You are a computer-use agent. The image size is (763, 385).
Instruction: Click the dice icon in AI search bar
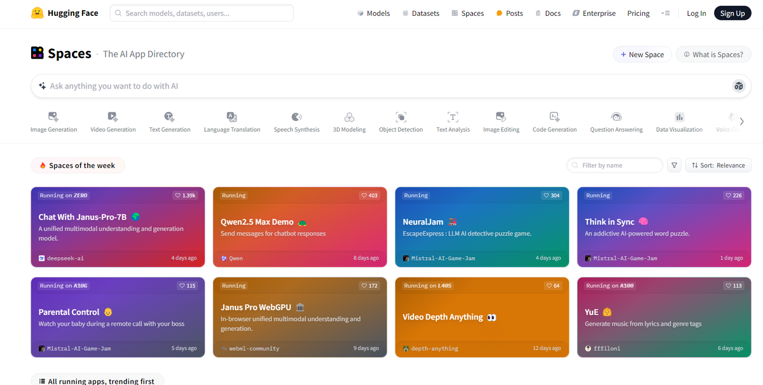point(738,86)
